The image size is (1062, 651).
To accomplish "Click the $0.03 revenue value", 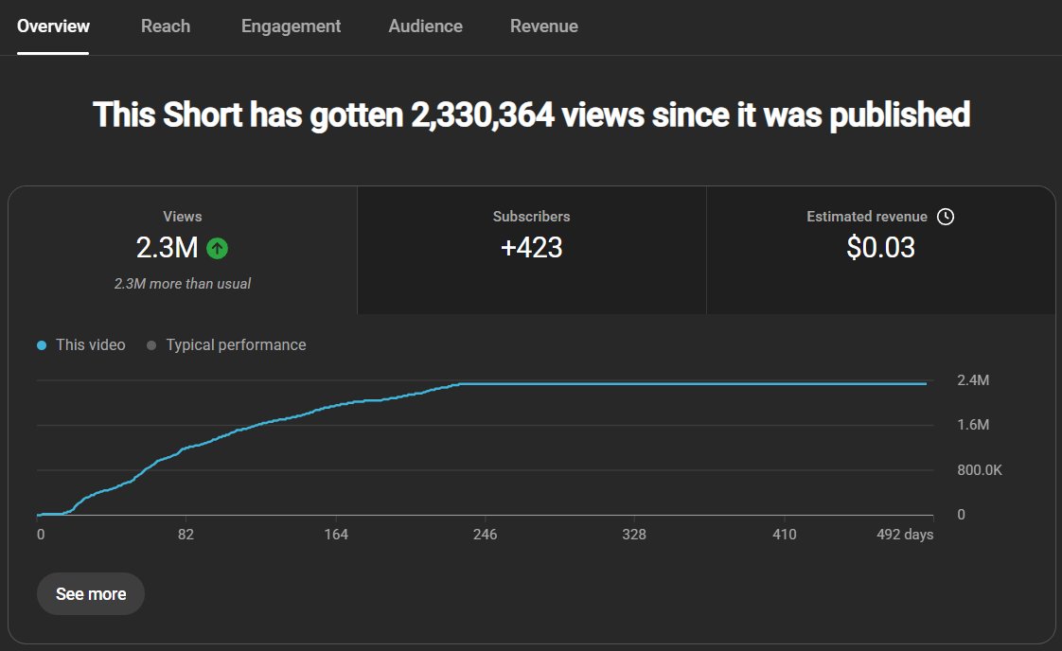I will pyautogui.click(x=880, y=247).
